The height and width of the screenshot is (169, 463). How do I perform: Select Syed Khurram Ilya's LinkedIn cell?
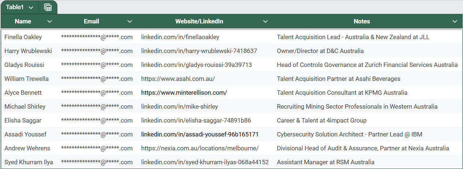[x=205, y=162]
